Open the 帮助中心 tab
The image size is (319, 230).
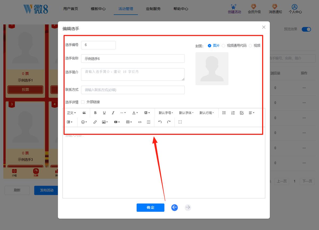click(x=181, y=9)
